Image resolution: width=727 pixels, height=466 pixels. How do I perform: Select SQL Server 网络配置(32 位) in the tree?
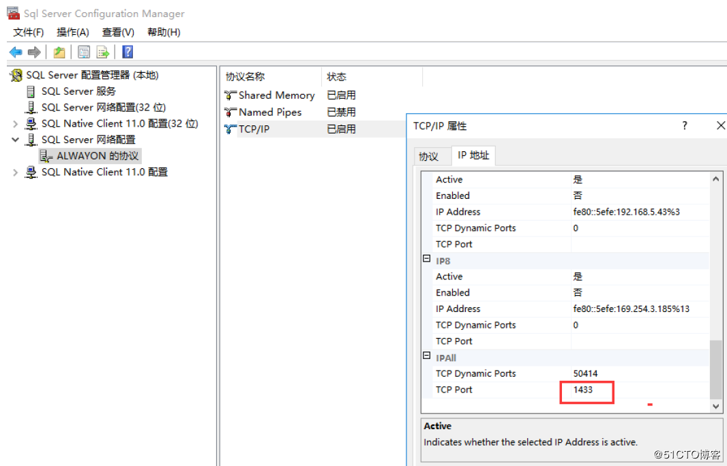[x=104, y=108]
